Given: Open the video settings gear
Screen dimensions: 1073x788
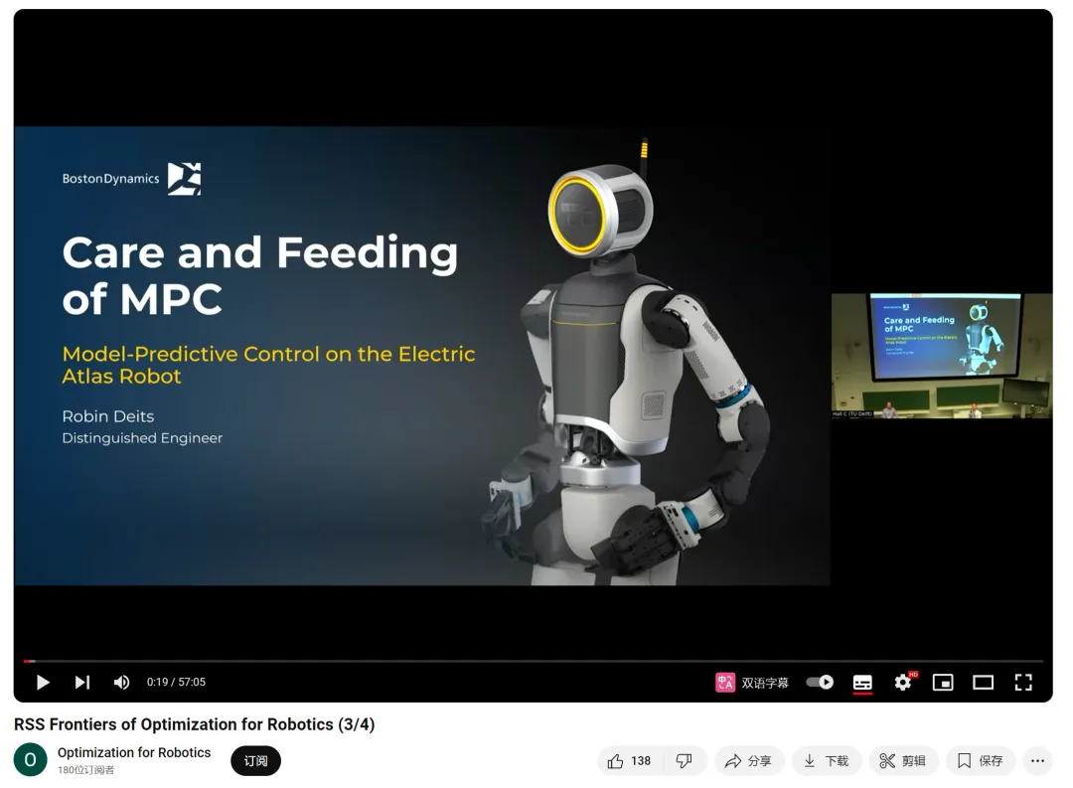Looking at the screenshot, I should click(903, 683).
